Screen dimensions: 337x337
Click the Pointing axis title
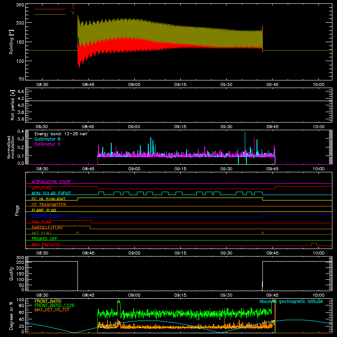11,42
